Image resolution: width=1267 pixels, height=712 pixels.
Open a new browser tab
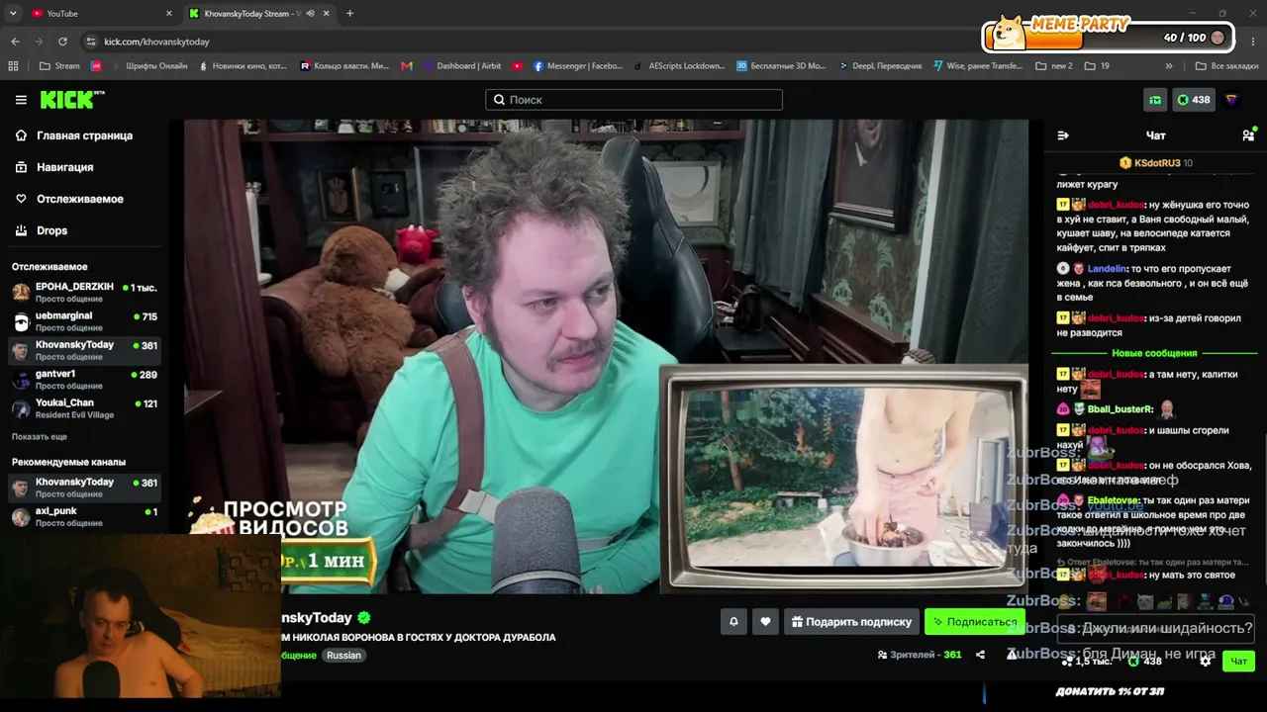349,14
